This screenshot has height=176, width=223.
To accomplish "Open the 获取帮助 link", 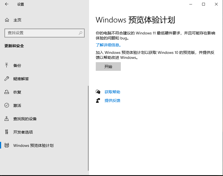I will click(112, 92).
